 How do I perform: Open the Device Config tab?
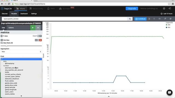(x=36, y=8)
